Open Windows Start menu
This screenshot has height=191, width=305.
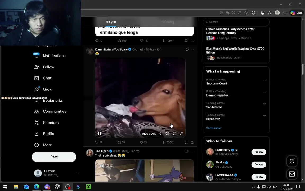point(5,187)
